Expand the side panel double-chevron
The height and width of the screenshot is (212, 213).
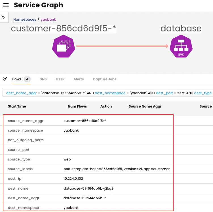point(3,17)
